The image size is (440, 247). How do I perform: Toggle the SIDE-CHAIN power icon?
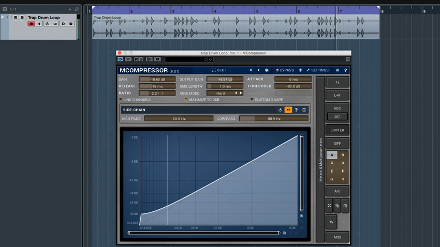point(280,110)
